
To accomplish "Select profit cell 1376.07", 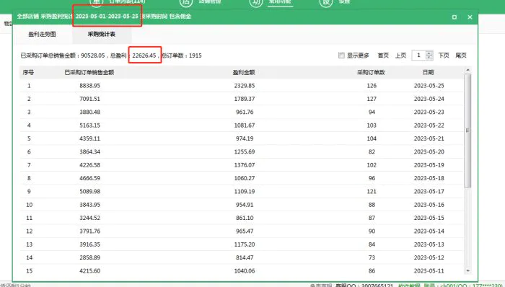I will [245, 165].
